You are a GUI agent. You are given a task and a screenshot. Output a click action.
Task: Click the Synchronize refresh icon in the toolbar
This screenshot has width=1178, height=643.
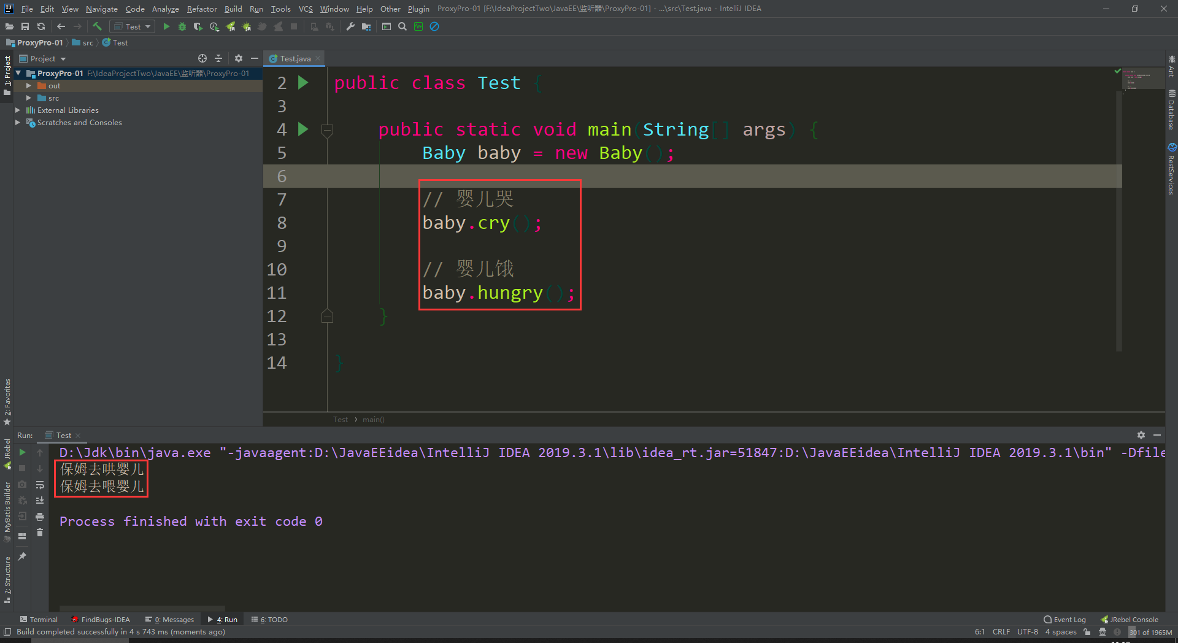click(x=41, y=26)
